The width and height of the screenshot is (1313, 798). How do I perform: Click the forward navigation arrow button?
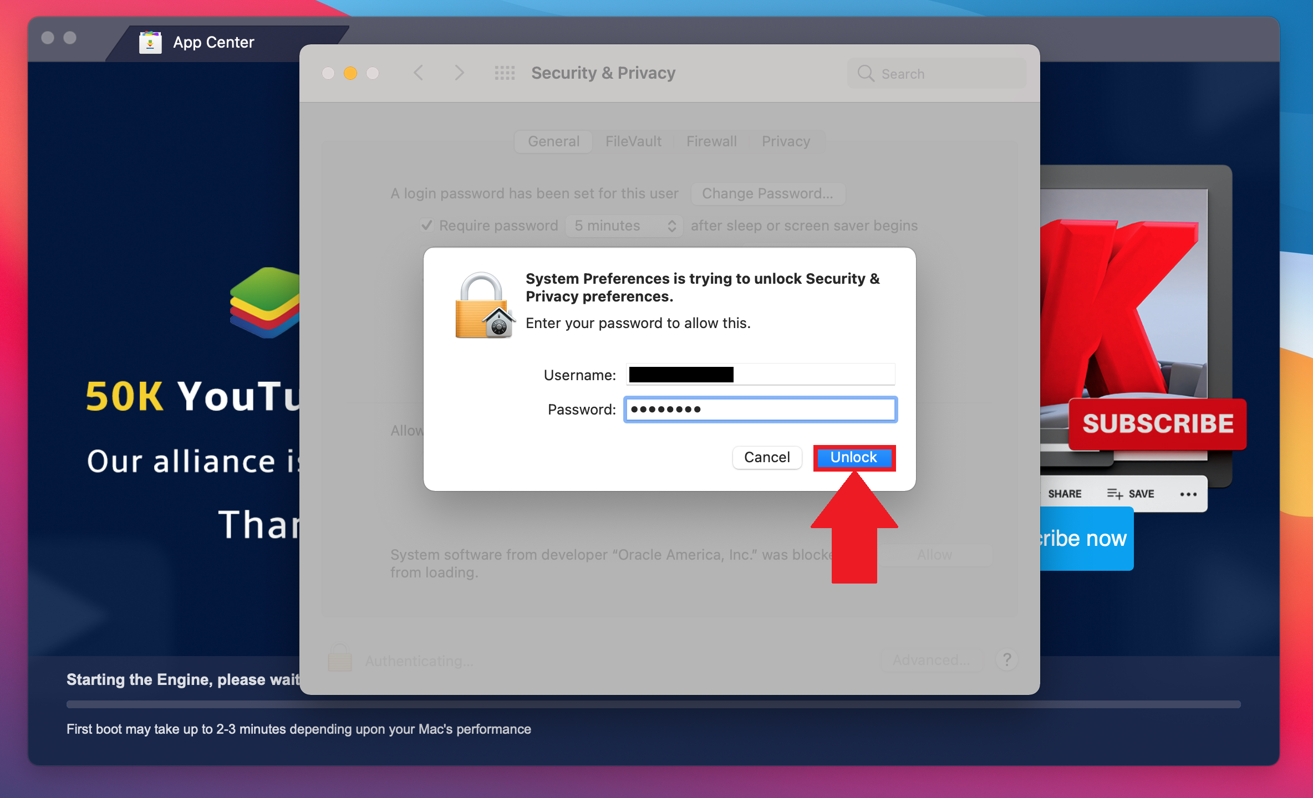point(459,73)
